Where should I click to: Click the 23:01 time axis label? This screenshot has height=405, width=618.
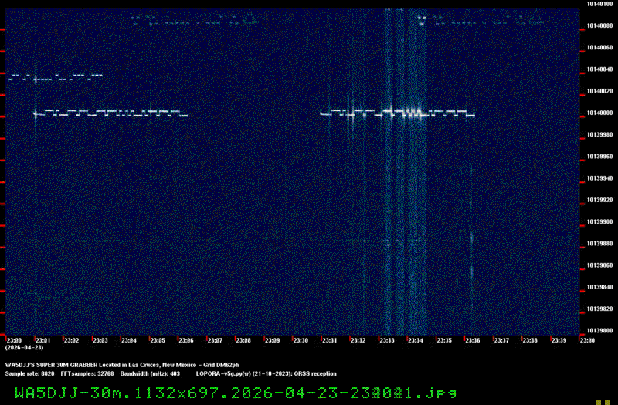(43, 340)
